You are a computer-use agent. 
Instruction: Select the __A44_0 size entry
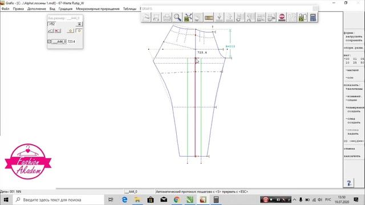(x=59, y=42)
